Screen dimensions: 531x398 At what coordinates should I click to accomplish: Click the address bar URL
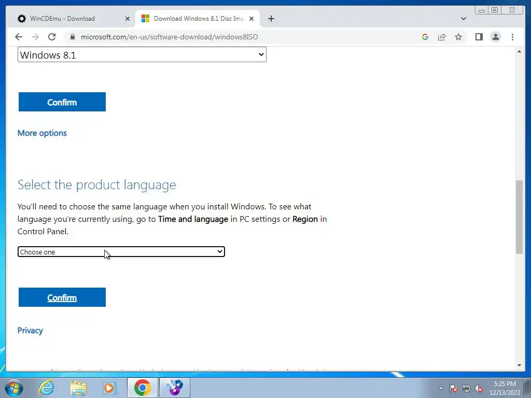point(170,37)
